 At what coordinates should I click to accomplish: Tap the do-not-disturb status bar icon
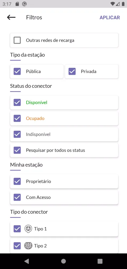click(24, 4)
